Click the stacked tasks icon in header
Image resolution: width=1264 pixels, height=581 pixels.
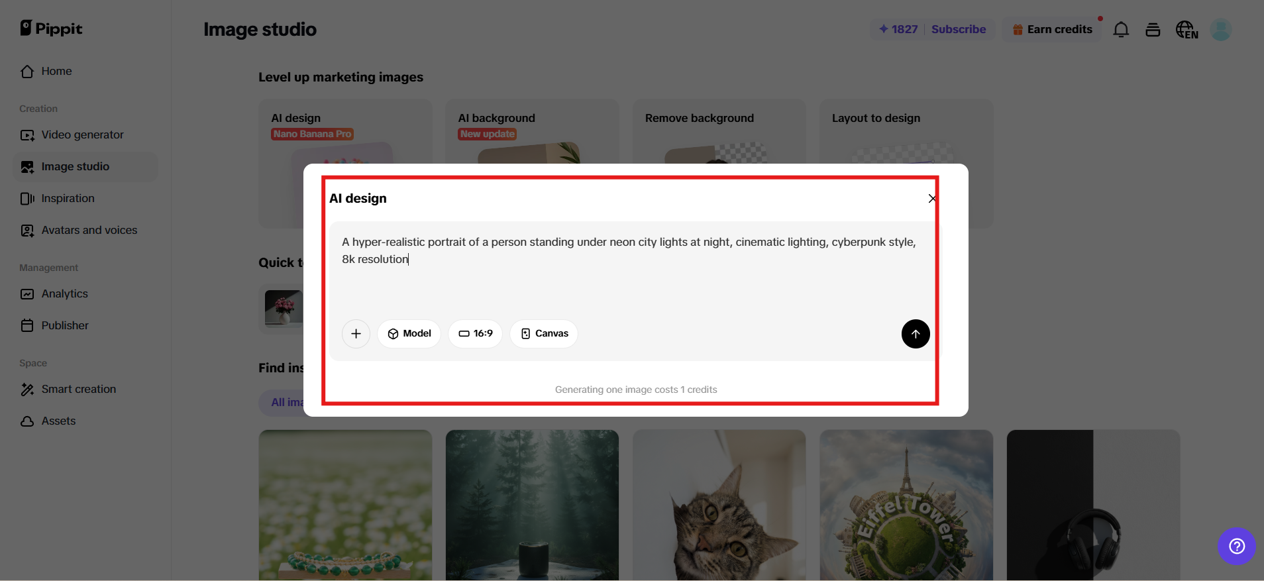tap(1153, 30)
